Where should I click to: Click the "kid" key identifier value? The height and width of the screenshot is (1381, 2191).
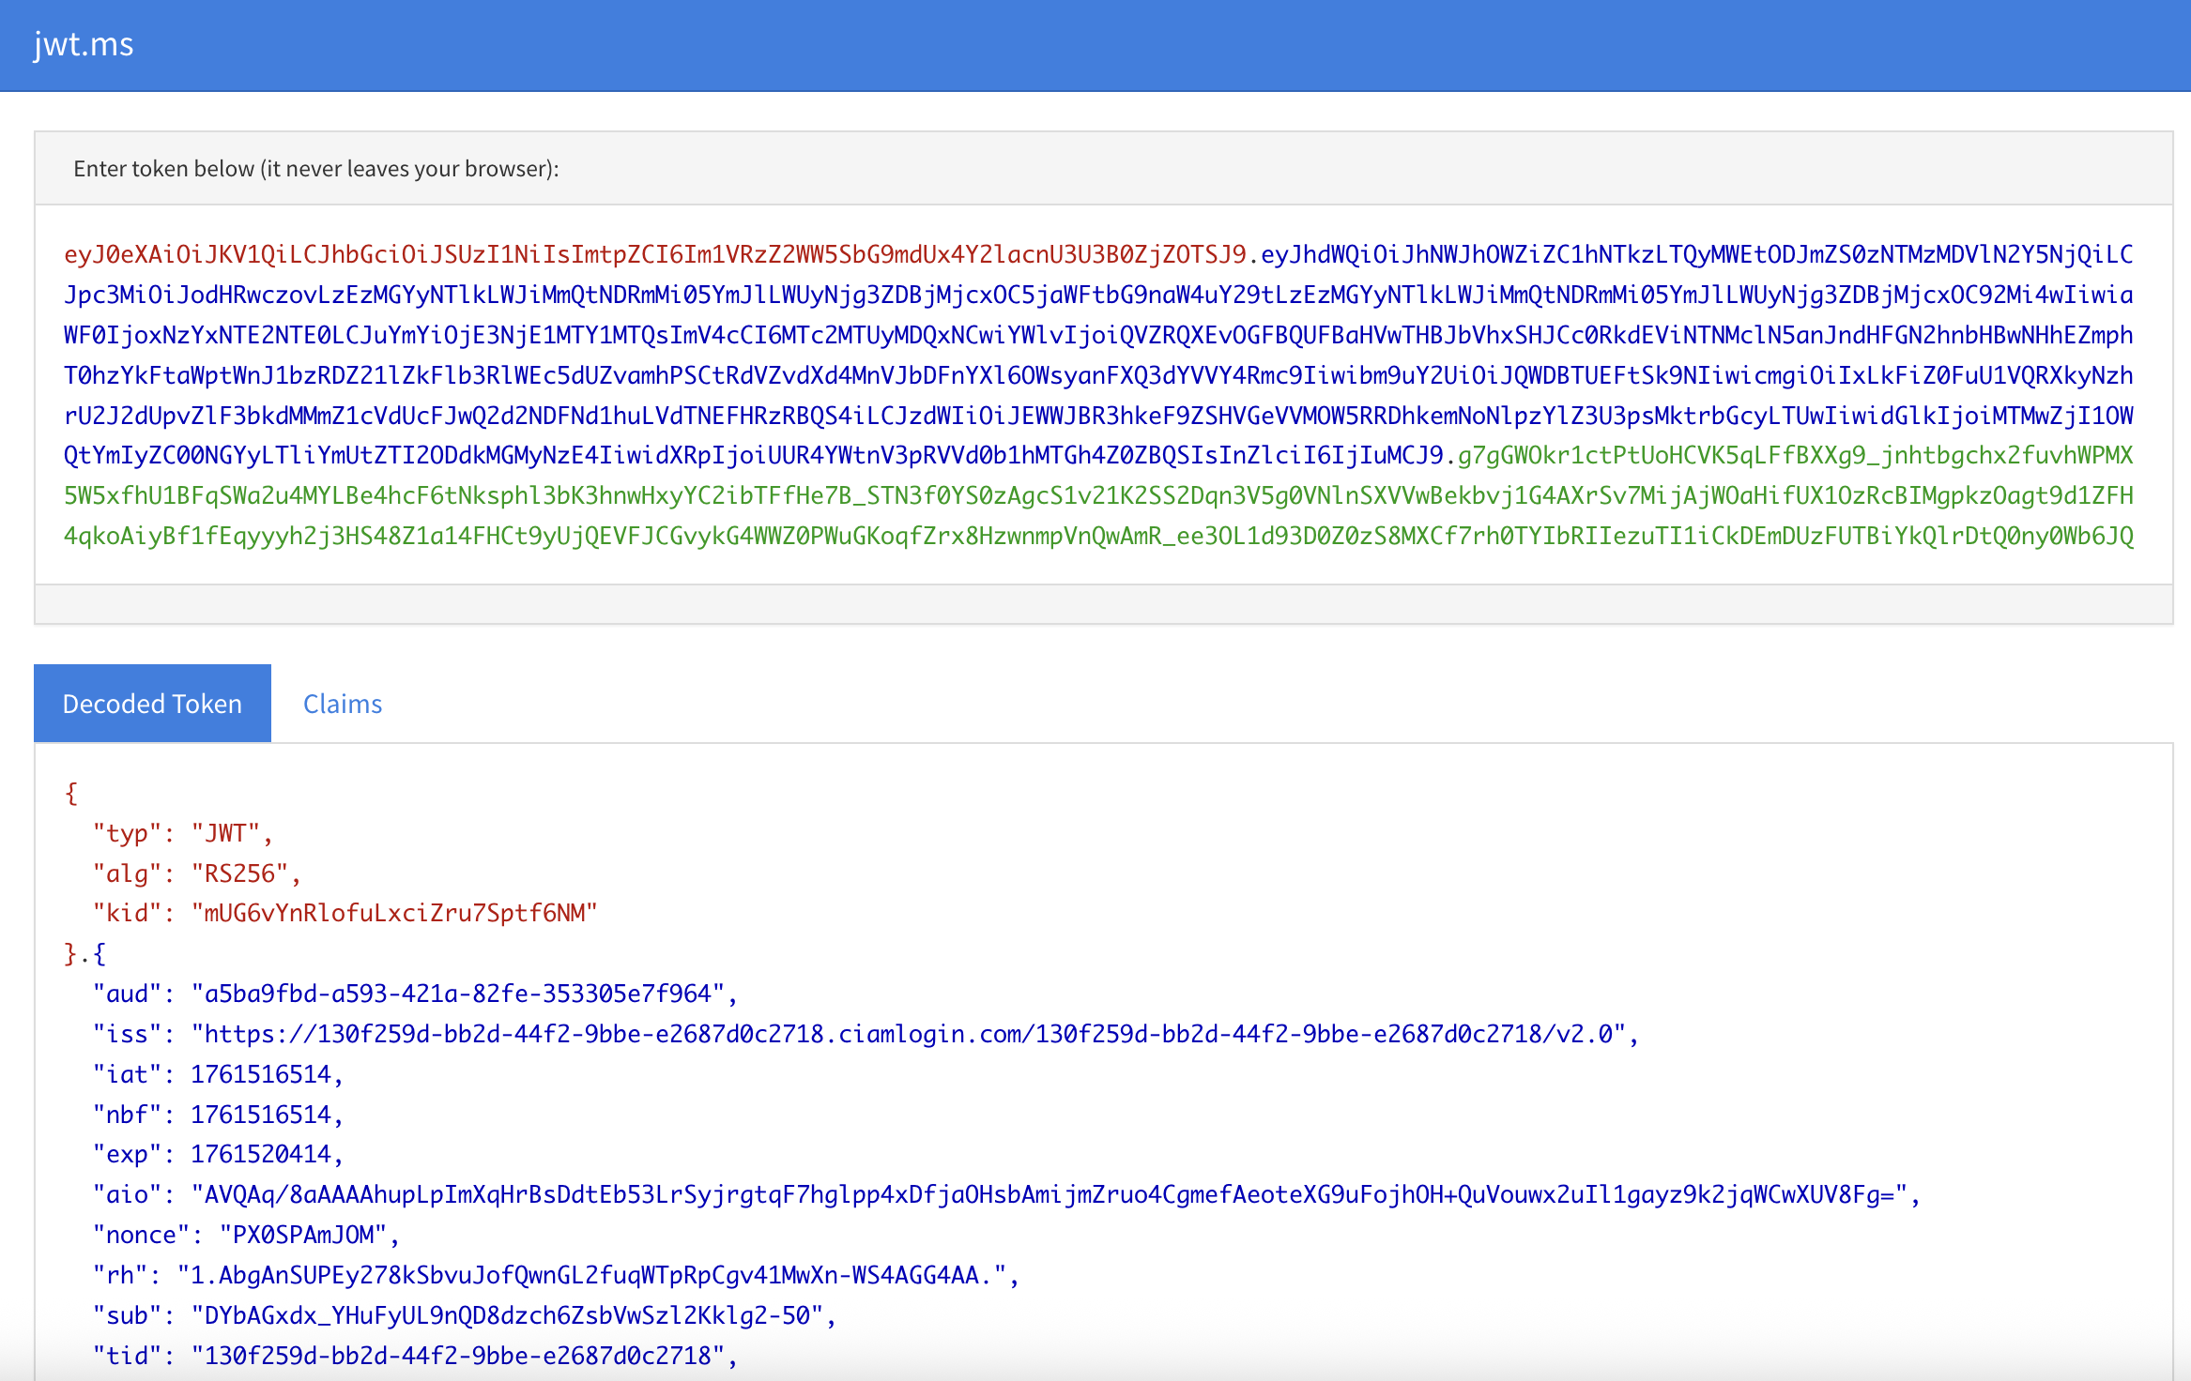click(x=394, y=913)
